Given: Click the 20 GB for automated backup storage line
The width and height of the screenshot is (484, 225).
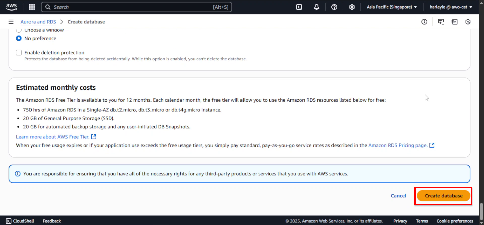Looking at the screenshot, I should (107, 127).
